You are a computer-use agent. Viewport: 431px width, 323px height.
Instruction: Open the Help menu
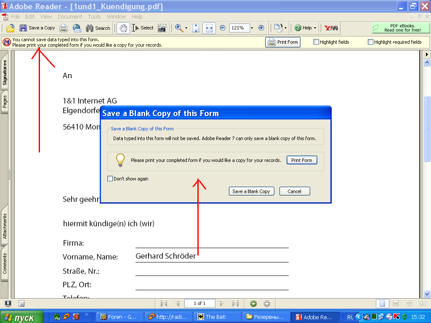(137, 16)
